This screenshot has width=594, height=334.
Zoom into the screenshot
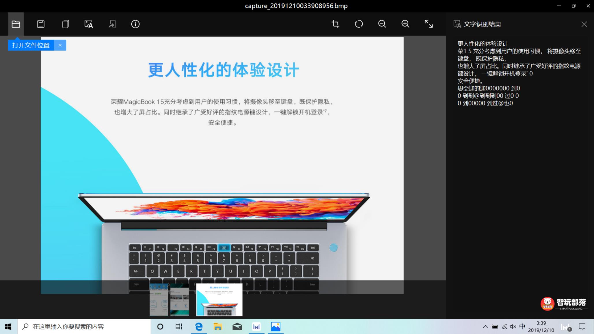point(405,24)
